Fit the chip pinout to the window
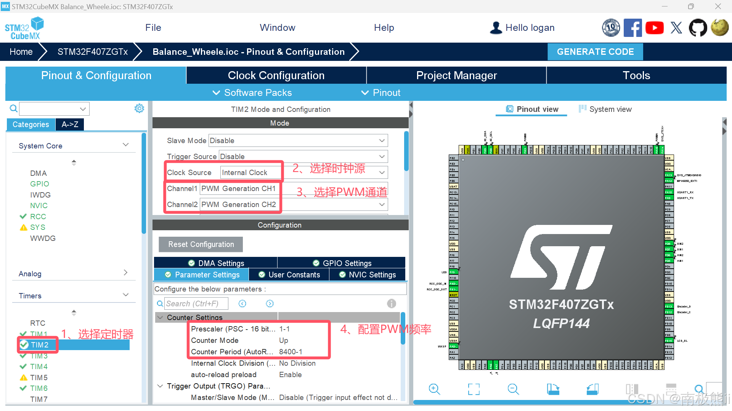Image resolution: width=732 pixels, height=411 pixels. pos(474,389)
